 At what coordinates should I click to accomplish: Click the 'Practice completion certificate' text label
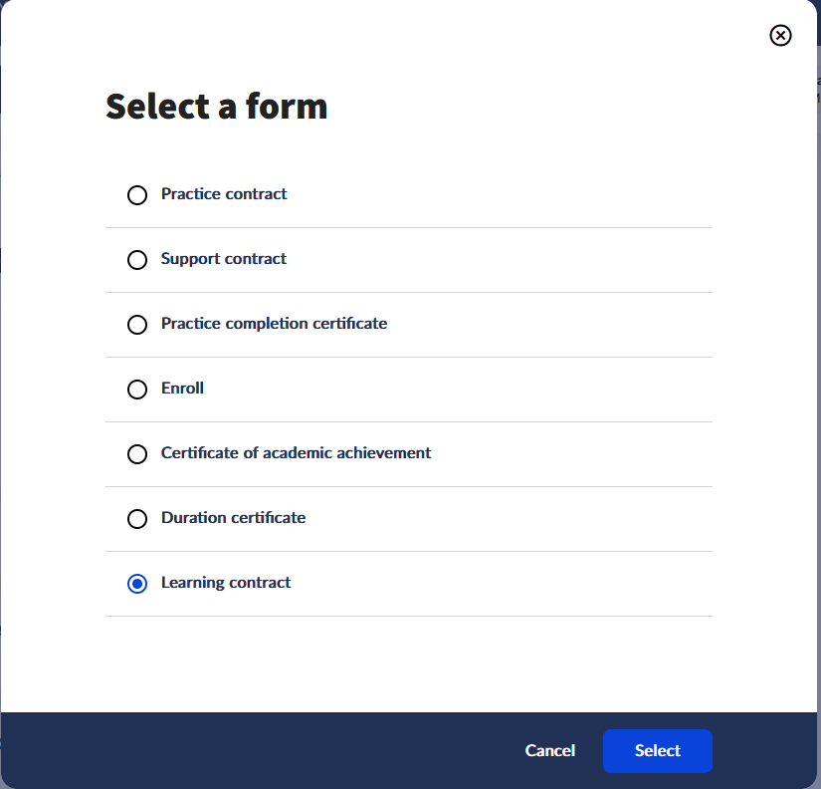coord(274,324)
